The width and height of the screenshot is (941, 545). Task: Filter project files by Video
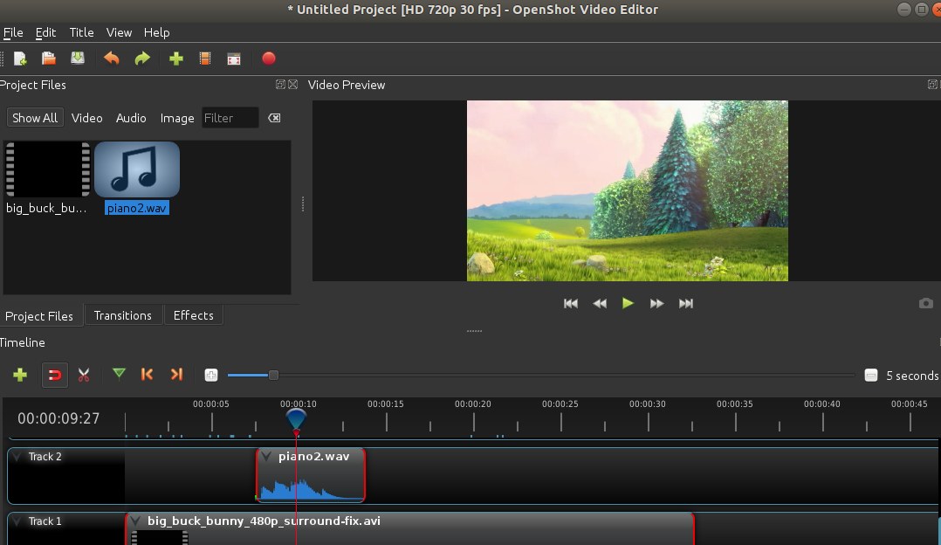[x=87, y=118]
